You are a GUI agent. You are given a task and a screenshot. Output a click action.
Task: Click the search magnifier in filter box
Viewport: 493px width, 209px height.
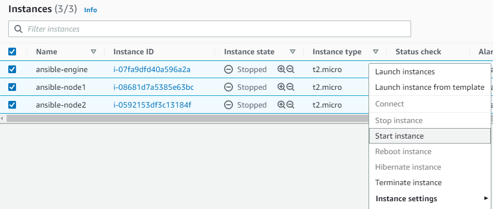click(19, 29)
